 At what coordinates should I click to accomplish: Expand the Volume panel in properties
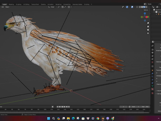[x=156, y=91]
